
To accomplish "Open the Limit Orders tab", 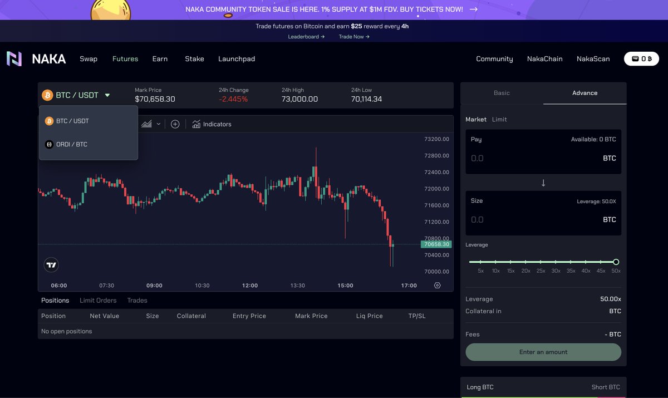I will 98,300.
